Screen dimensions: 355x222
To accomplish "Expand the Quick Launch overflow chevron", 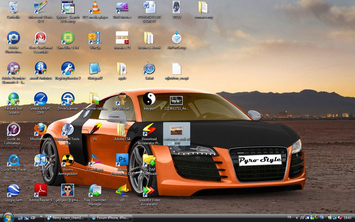I will pos(41,216).
